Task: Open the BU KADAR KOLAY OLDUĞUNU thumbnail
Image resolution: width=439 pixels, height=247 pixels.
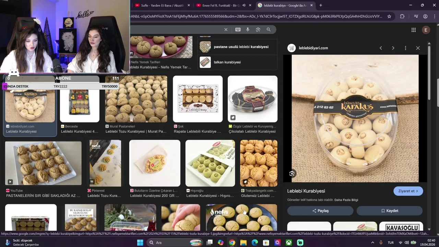Action: pos(81,217)
